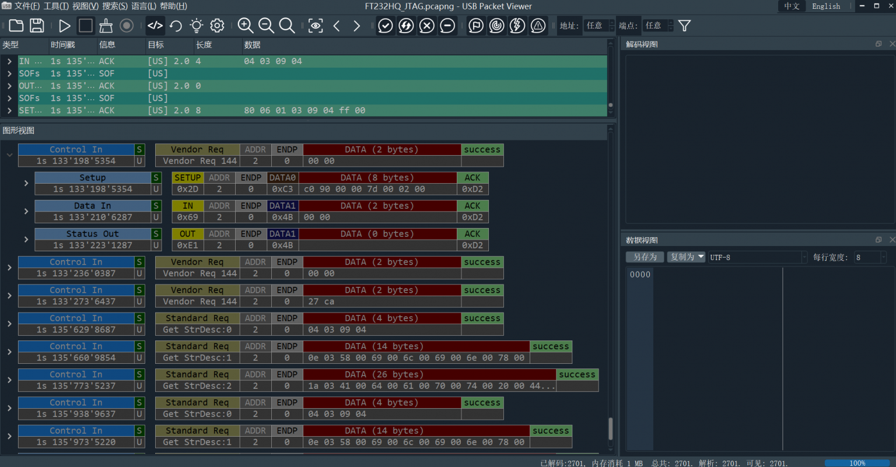Click the open file folder icon
Viewport: 896px width, 467px height.
coord(16,26)
